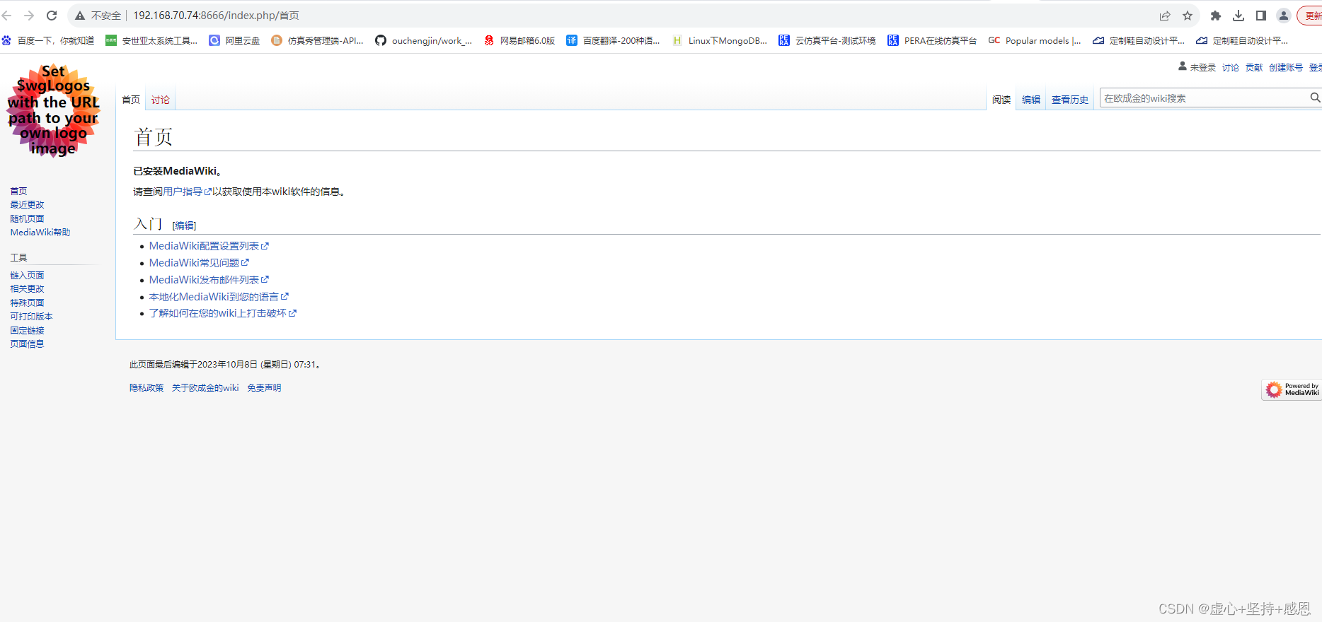Open the 安世亚太系统工具 bookmark
1322x622 pixels.
coord(151,40)
